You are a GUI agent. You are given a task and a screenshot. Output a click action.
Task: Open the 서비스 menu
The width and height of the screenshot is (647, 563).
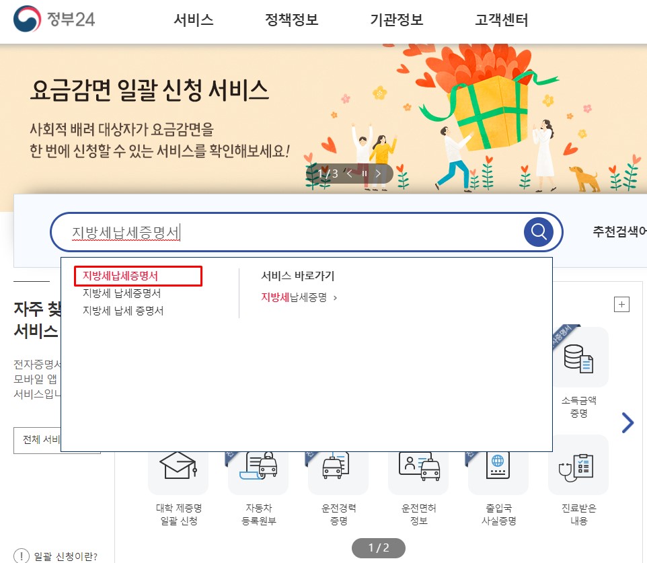coord(194,20)
